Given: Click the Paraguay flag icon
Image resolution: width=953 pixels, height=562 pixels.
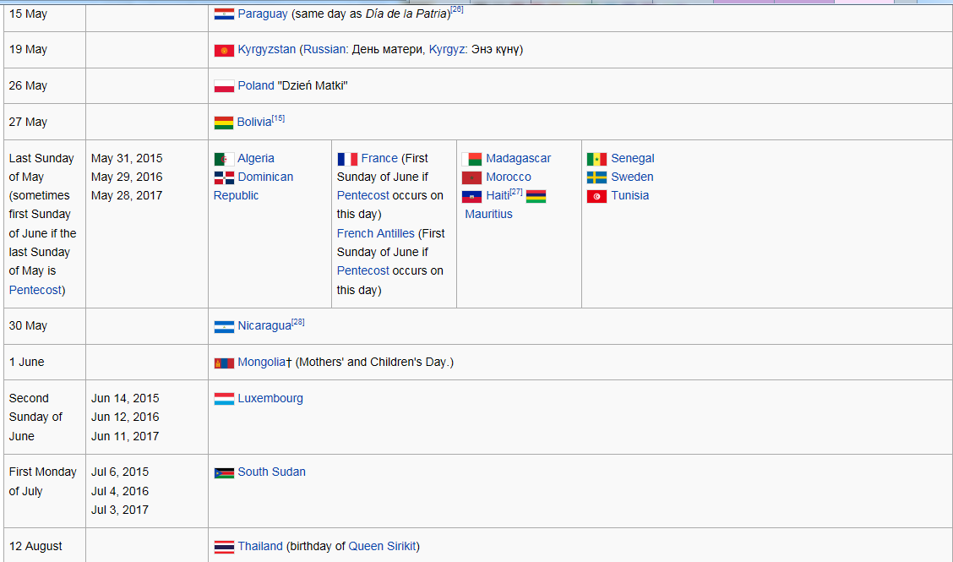Looking at the screenshot, I should tap(224, 14).
